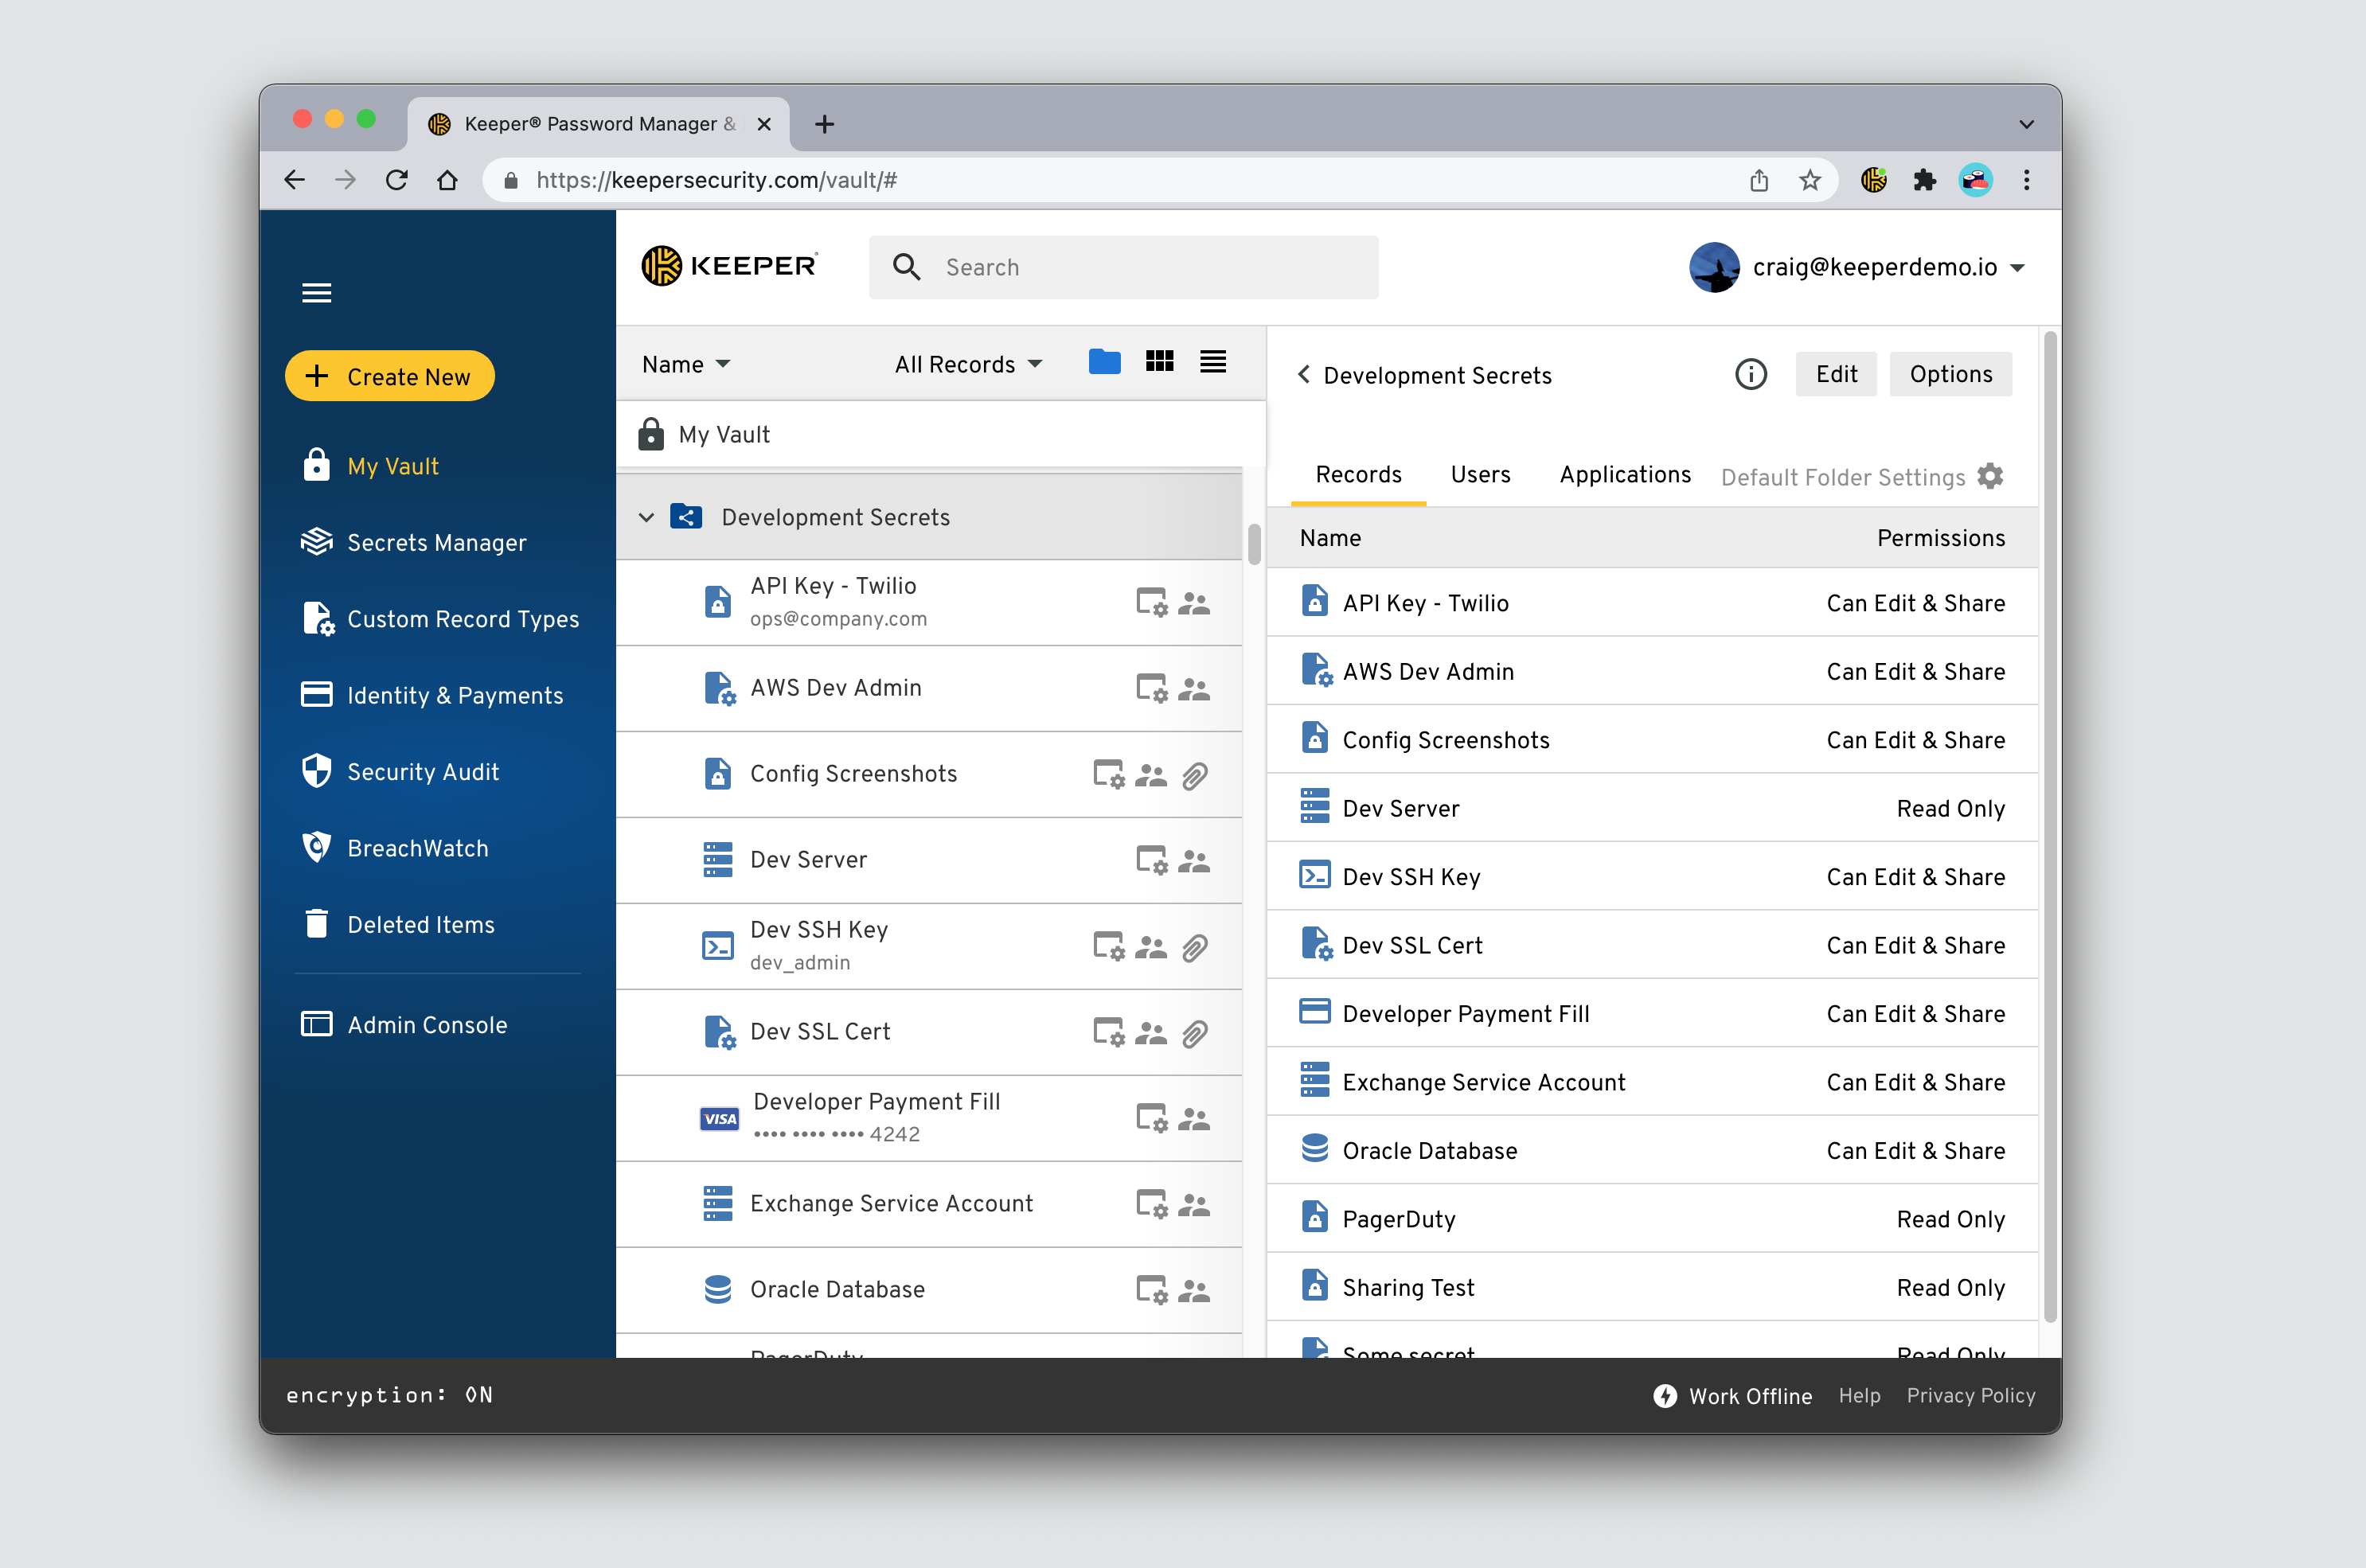The width and height of the screenshot is (2366, 1568).
Task: Select the Security Audit shield icon
Action: [x=316, y=771]
